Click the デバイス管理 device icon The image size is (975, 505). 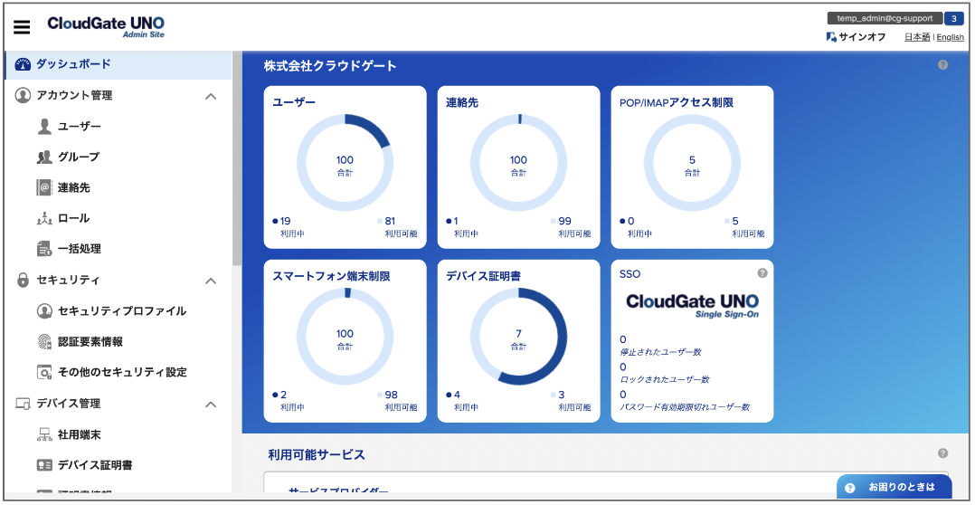click(23, 404)
